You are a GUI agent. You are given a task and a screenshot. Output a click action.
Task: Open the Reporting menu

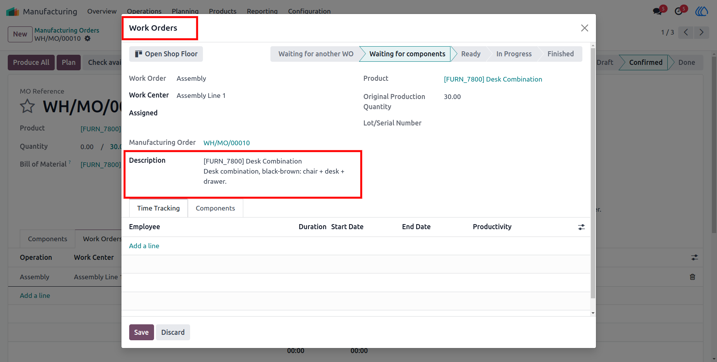[x=262, y=11]
